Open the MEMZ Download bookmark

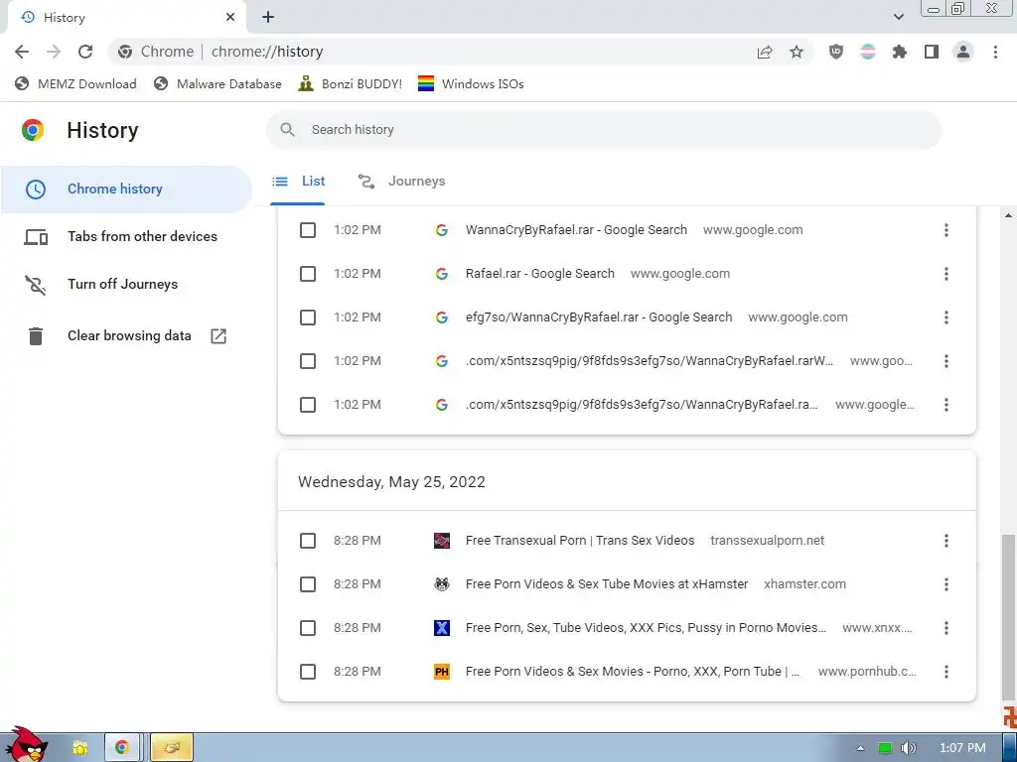pos(75,83)
